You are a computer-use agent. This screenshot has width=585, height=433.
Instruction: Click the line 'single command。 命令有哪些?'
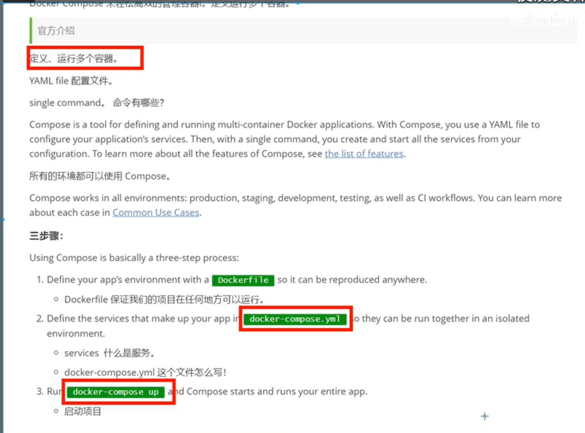[97, 103]
